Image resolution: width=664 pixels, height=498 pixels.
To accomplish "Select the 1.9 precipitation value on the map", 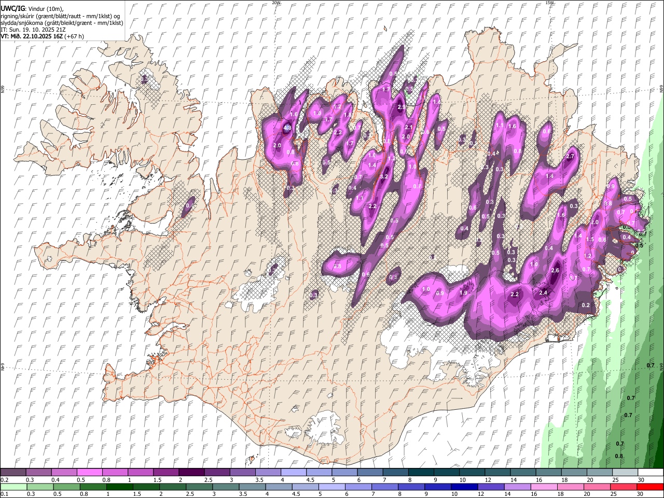I will tap(464, 293).
